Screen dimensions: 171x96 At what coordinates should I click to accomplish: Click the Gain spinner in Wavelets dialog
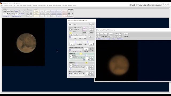pos(91,44)
